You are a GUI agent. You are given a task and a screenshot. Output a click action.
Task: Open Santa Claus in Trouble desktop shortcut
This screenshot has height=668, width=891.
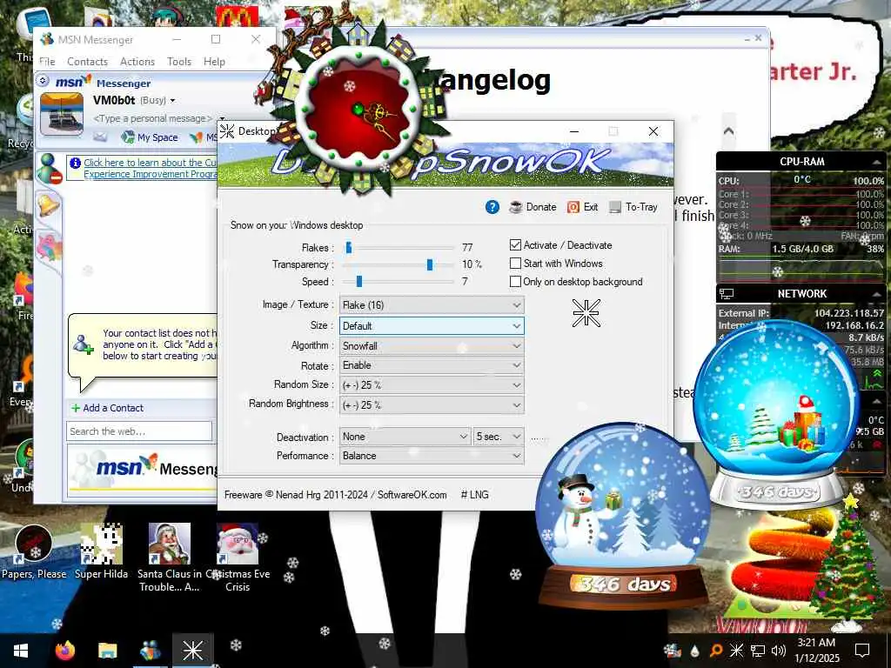[x=170, y=558]
